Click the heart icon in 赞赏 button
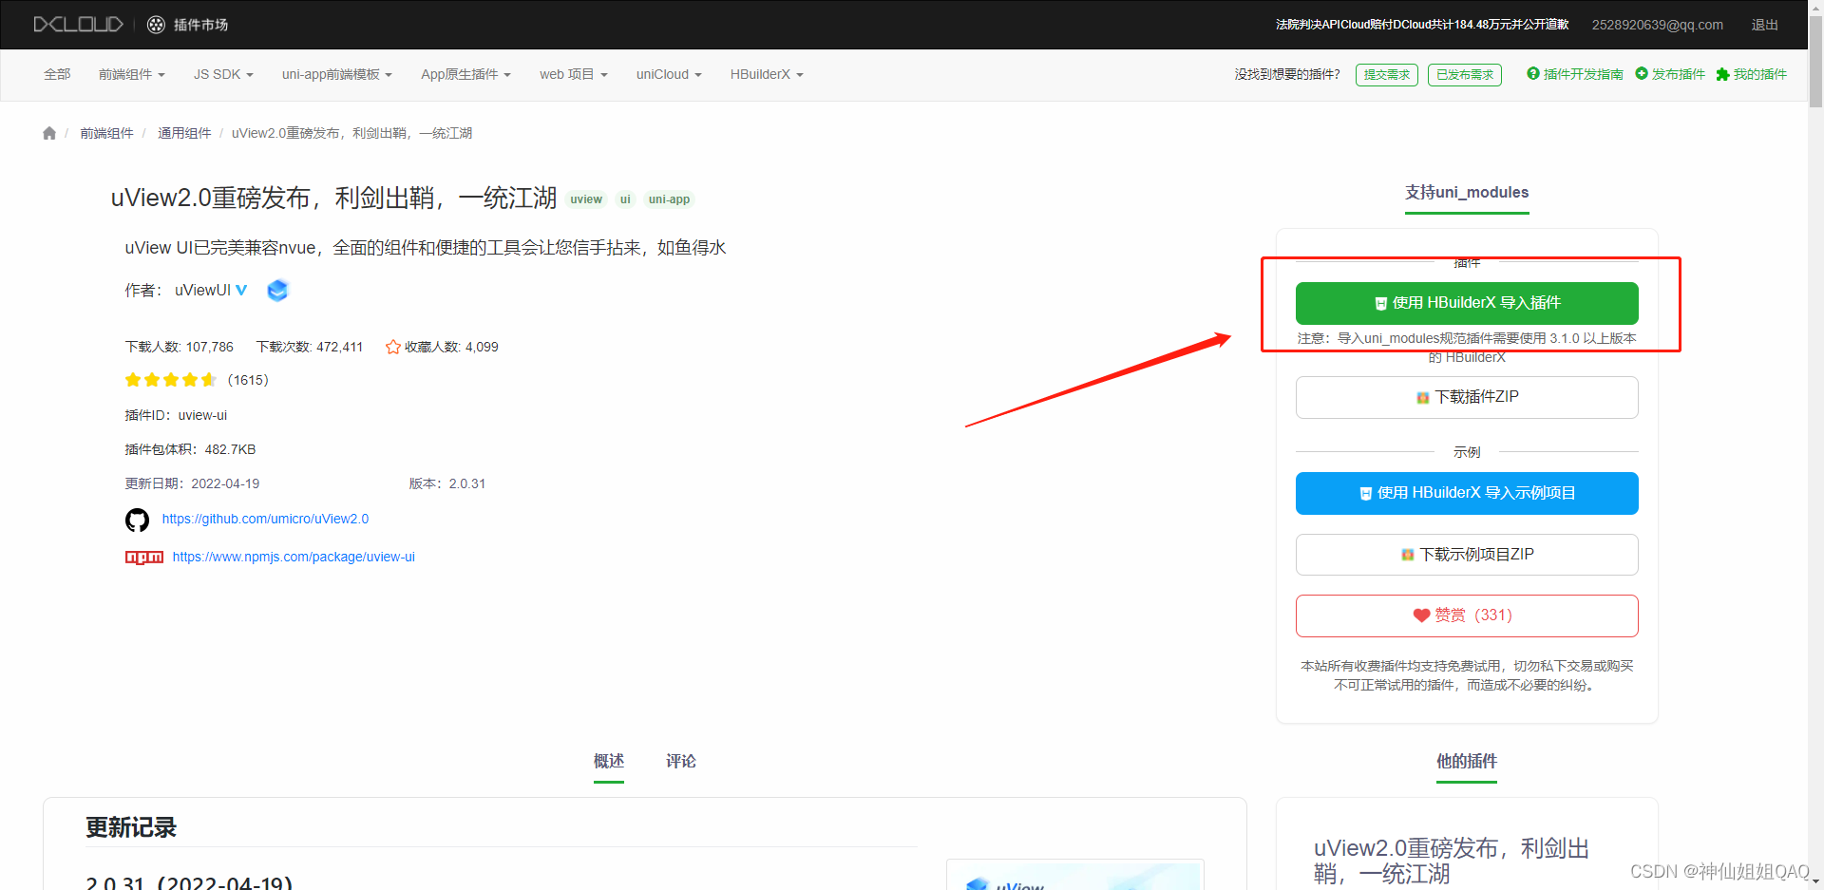1824x890 pixels. (1421, 615)
